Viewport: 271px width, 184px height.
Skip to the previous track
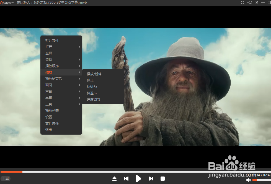point(126,179)
